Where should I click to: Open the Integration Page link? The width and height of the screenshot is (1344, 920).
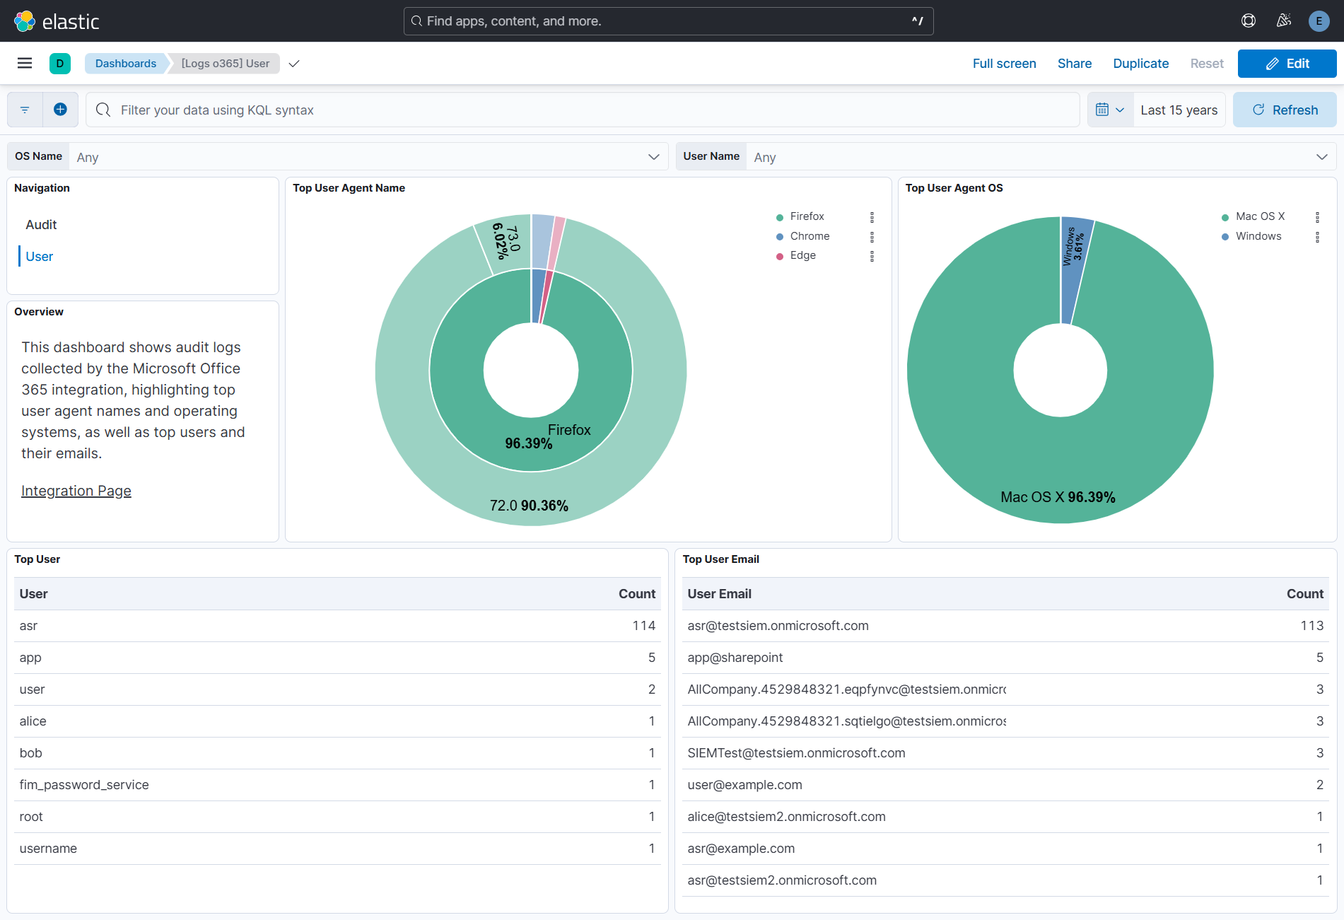[76, 490]
